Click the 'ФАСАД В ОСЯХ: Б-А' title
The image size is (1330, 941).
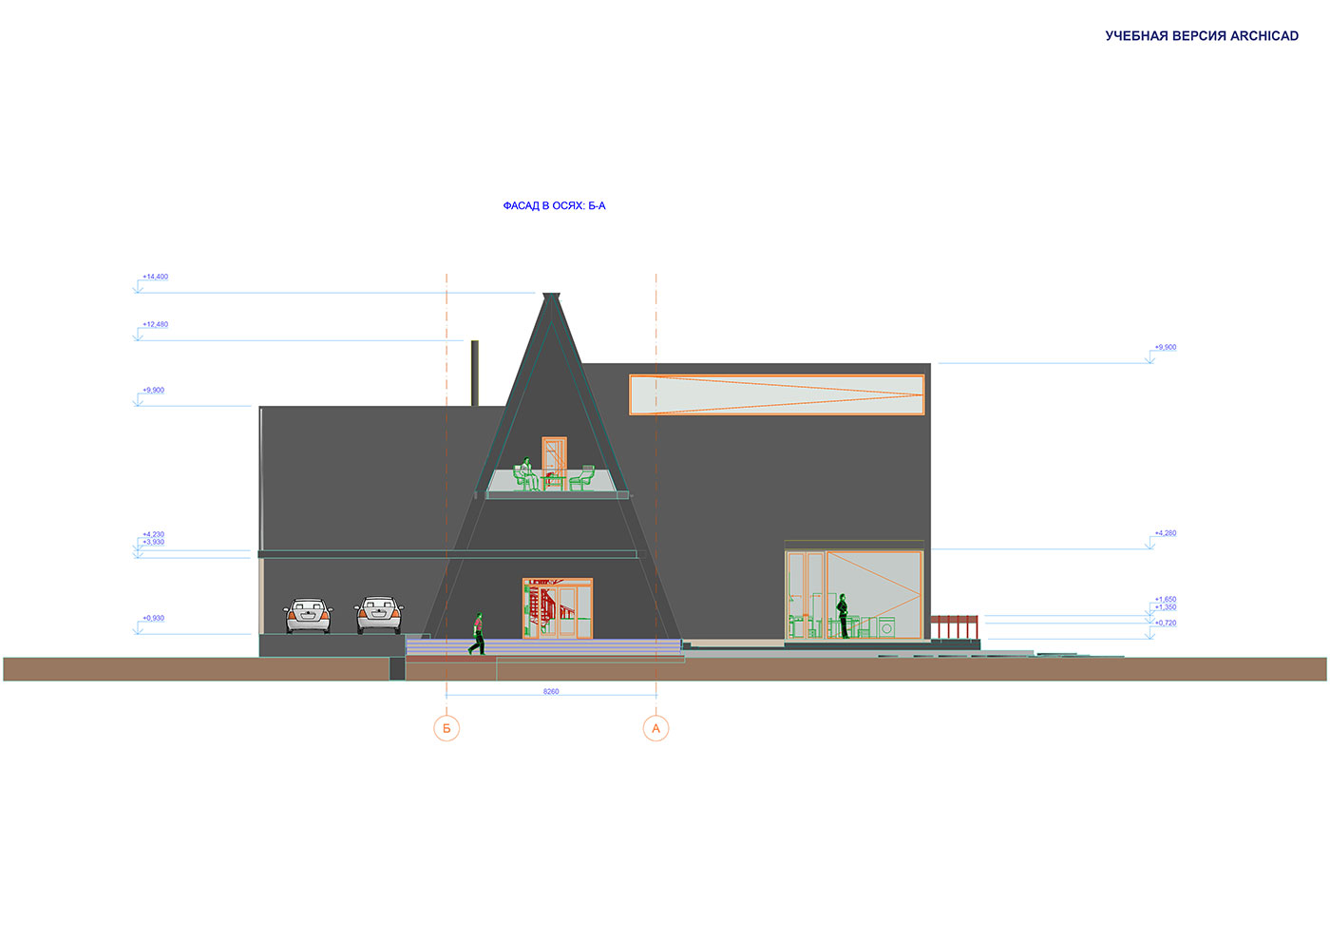tap(554, 206)
